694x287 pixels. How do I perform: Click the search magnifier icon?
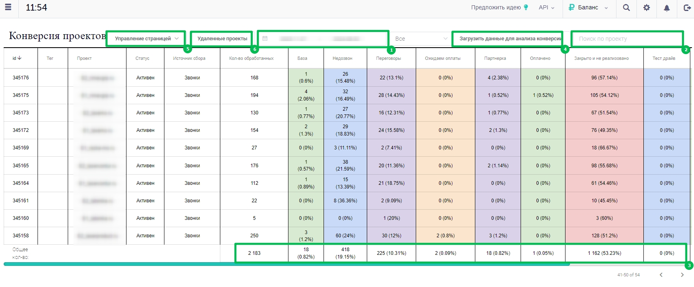[x=626, y=7]
